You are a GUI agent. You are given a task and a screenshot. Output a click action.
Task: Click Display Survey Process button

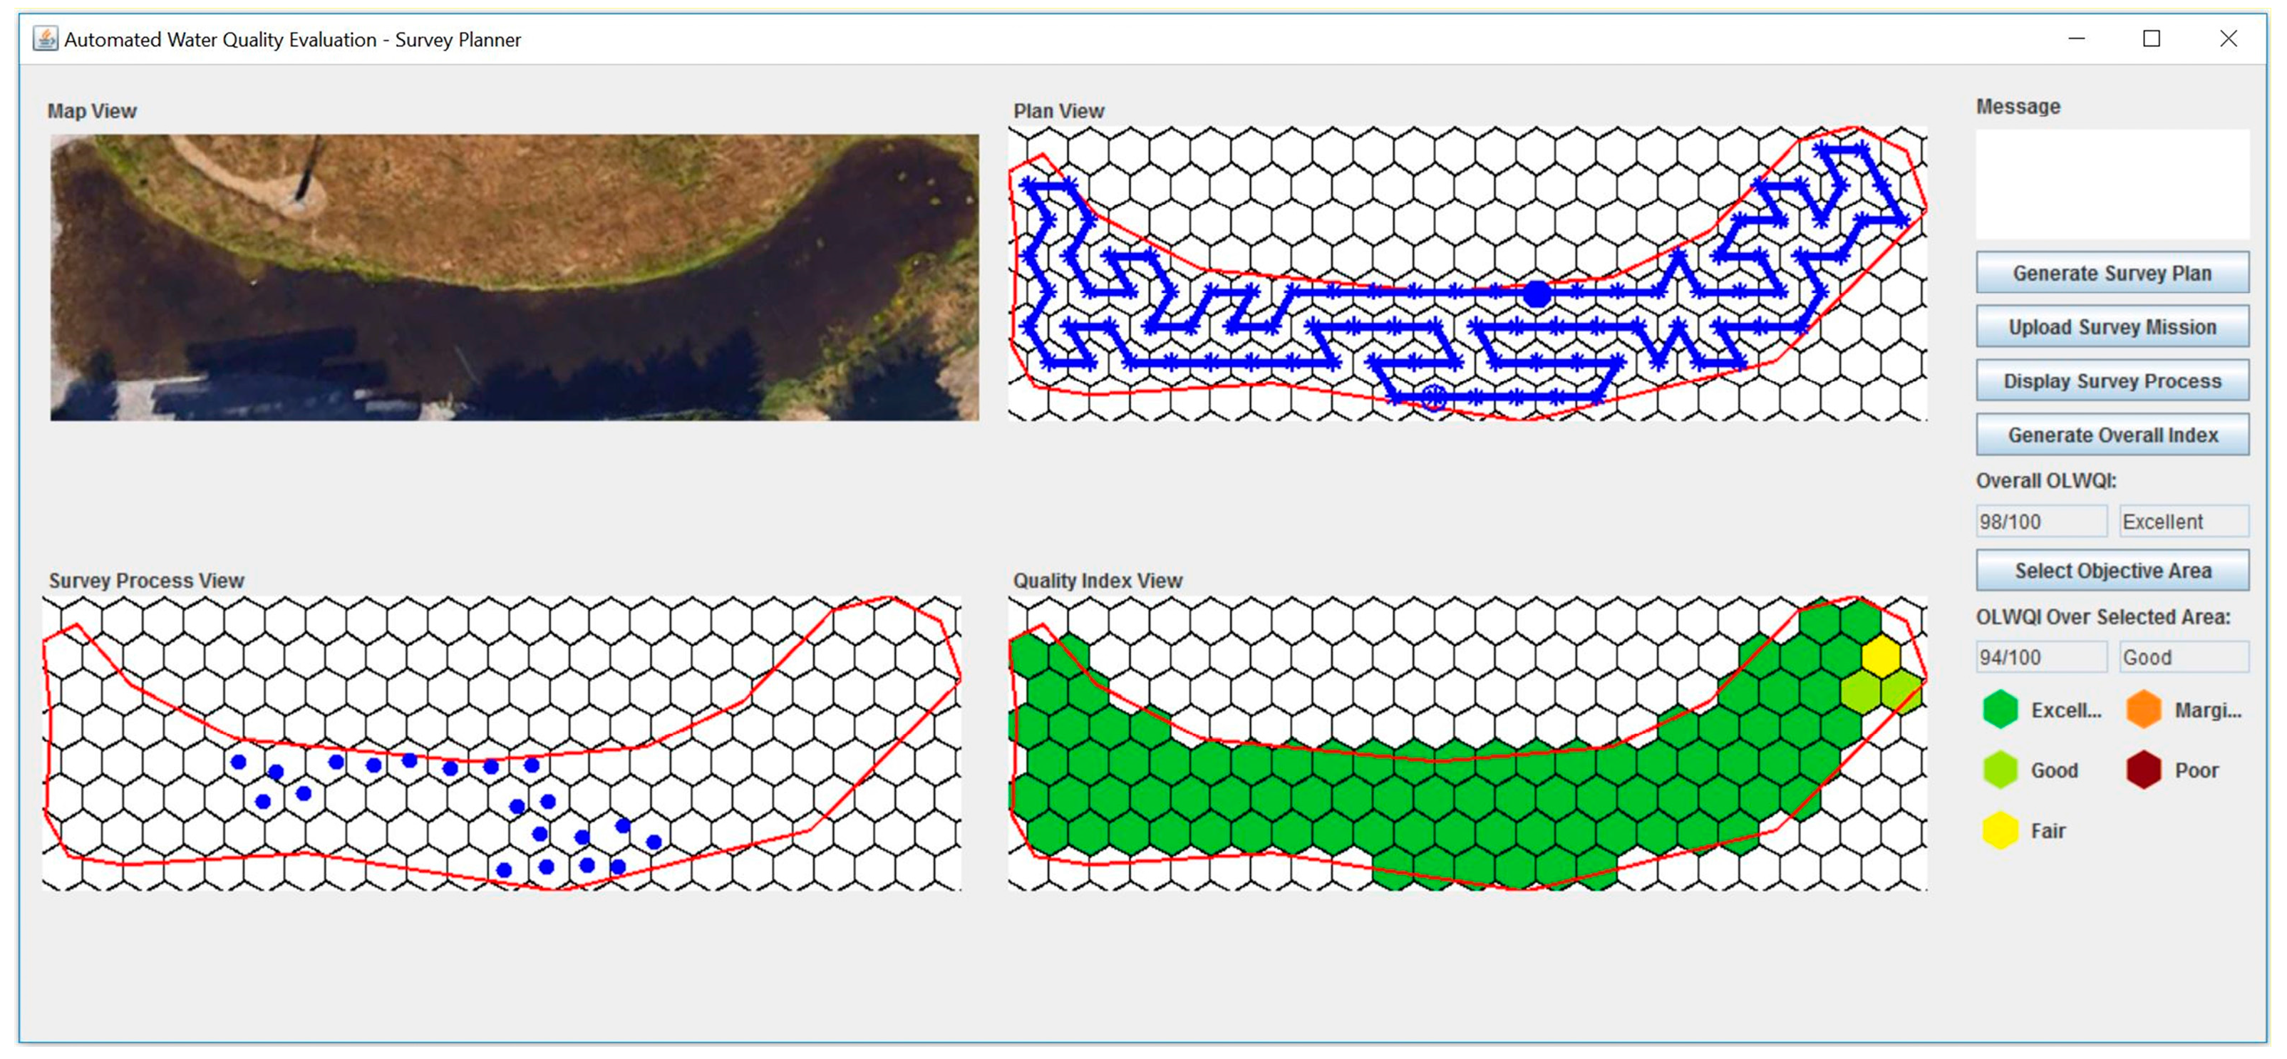click(x=2112, y=381)
